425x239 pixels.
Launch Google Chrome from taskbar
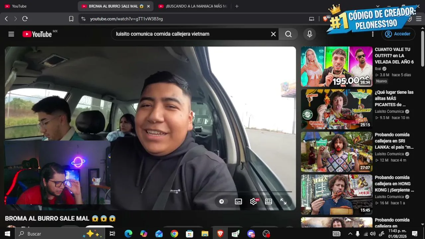[174, 234]
